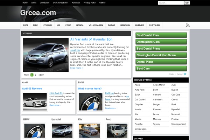
Task: Click the Best Cars ad button
Action: [x=161, y=69]
